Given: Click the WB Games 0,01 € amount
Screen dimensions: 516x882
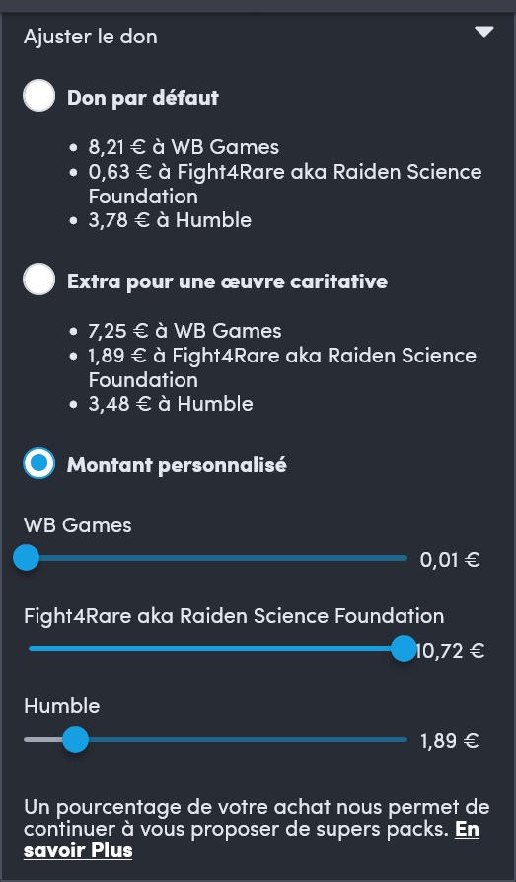Looking at the screenshot, I should click(x=450, y=560).
